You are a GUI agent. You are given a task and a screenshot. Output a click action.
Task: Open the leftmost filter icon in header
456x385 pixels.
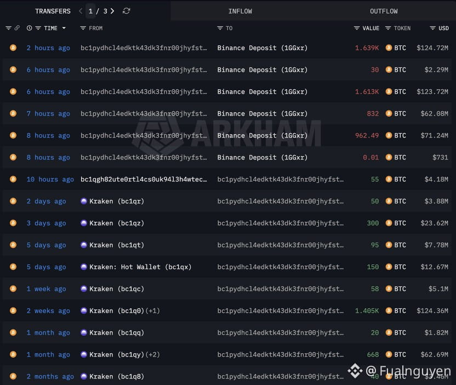tap(8, 28)
